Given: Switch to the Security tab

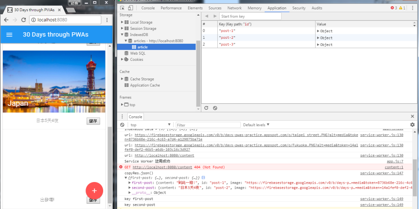Looking at the screenshot, I should click(299, 8).
